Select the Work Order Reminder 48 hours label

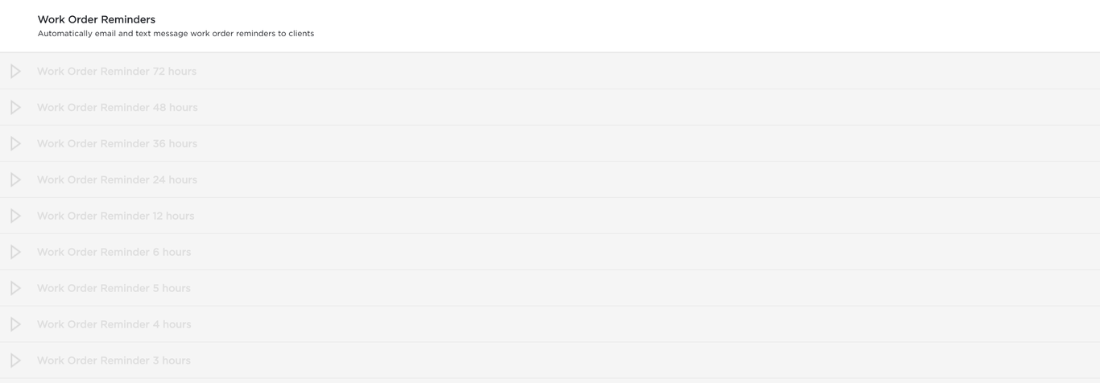118,108
